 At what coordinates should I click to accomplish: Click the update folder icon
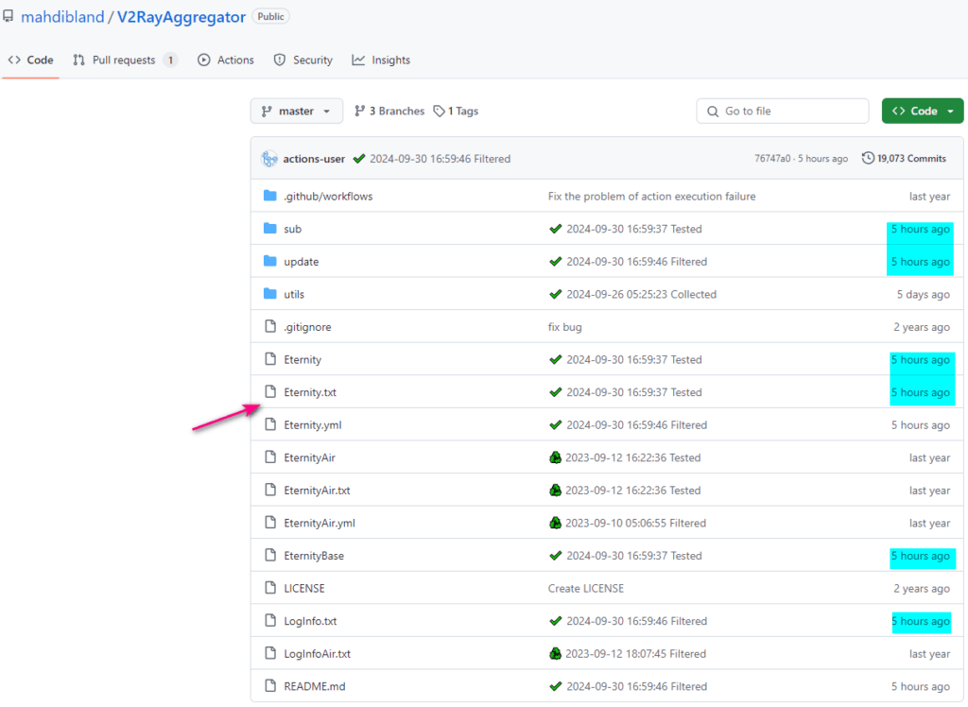point(269,261)
